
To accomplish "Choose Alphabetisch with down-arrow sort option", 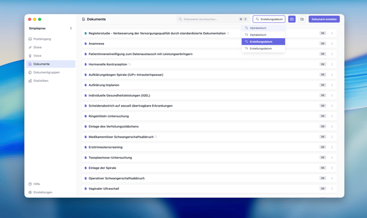I will (x=263, y=28).
